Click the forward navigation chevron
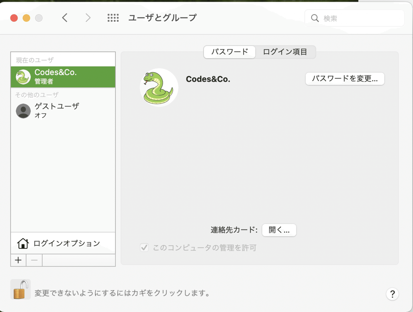413x312 pixels. coord(88,18)
